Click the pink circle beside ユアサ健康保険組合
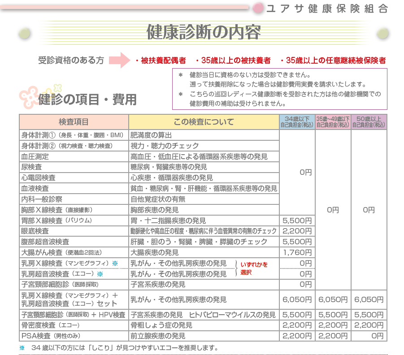The height and width of the screenshot is (355, 404). point(258,8)
